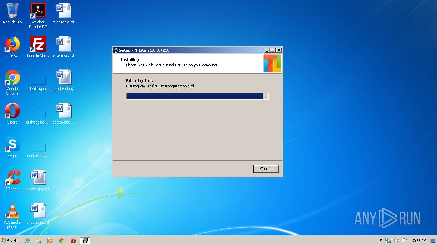This screenshot has height=245, width=437.
Task: Select the approvedu document icon
Action: pos(64,114)
